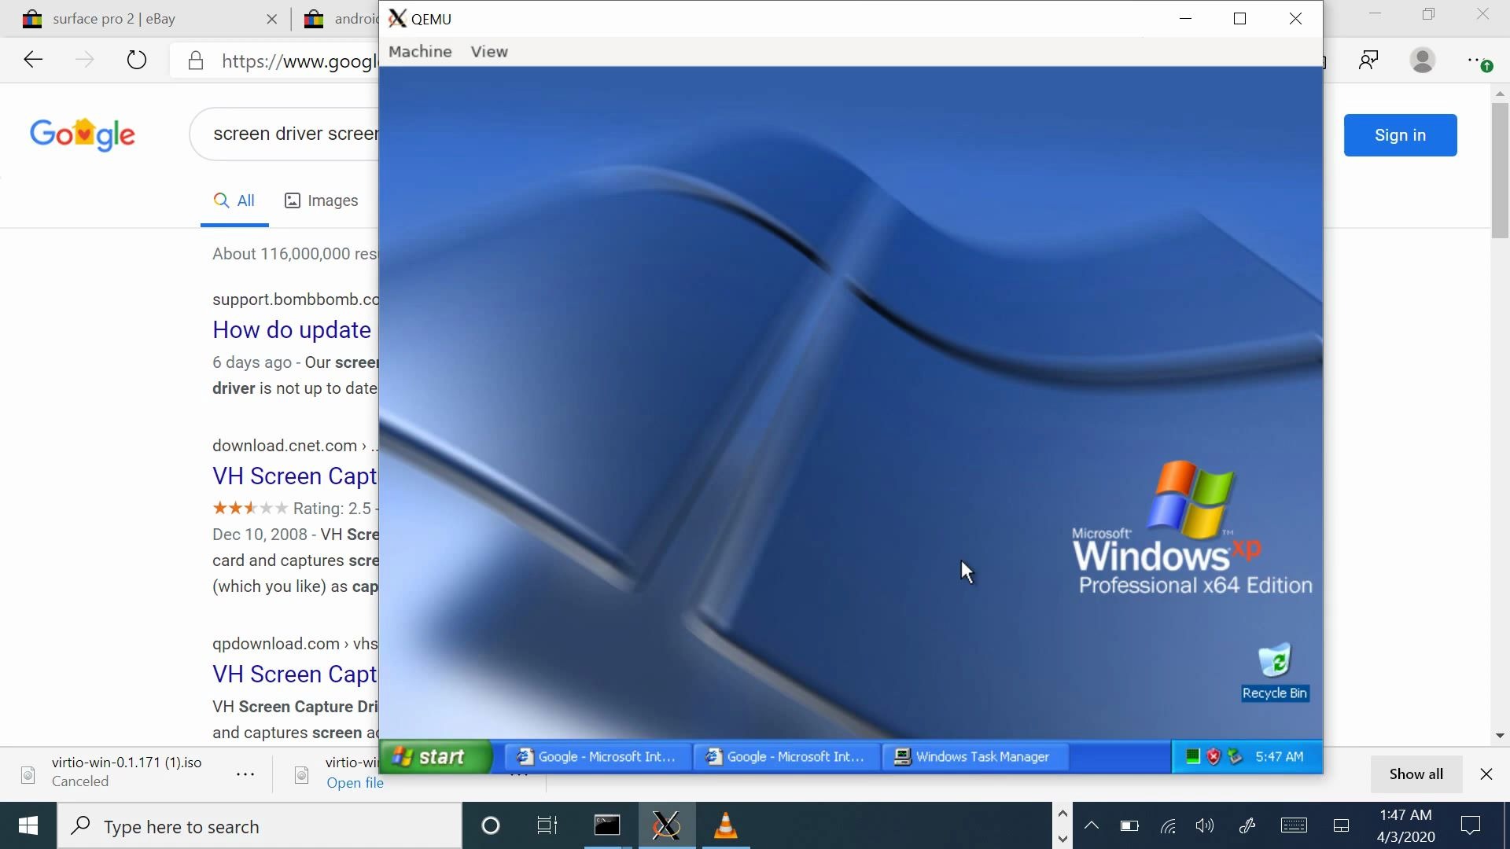Open Wi-Fi settings from system tray
The width and height of the screenshot is (1510, 849).
point(1167,825)
